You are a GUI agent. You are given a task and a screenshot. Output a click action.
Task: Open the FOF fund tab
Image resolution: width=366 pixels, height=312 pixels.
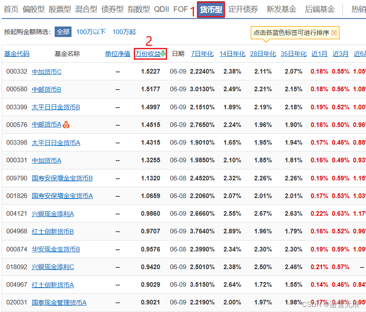click(x=180, y=9)
